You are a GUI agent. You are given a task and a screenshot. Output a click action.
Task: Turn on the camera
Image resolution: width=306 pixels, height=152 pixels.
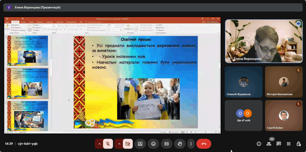pyautogui.click(x=128, y=144)
